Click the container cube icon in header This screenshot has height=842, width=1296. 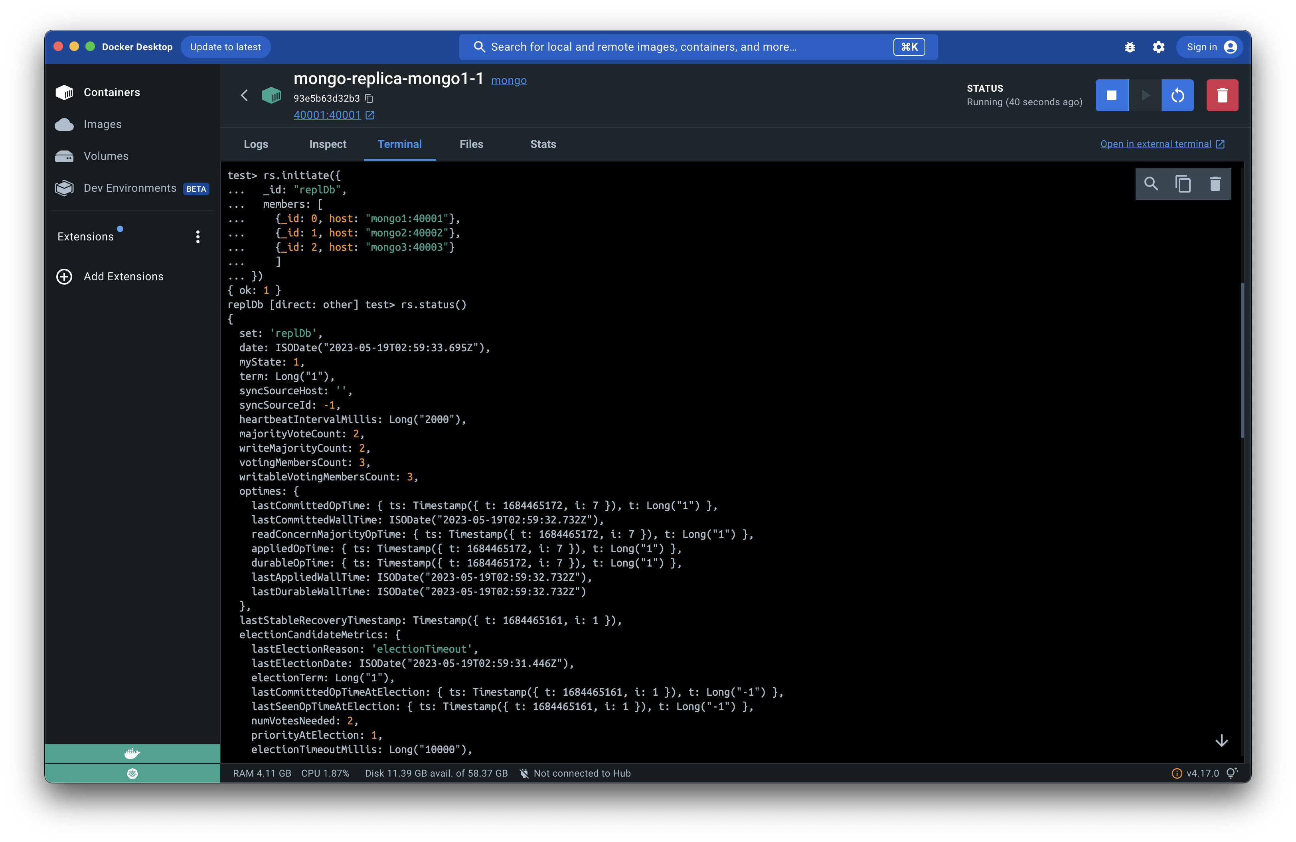coord(271,95)
